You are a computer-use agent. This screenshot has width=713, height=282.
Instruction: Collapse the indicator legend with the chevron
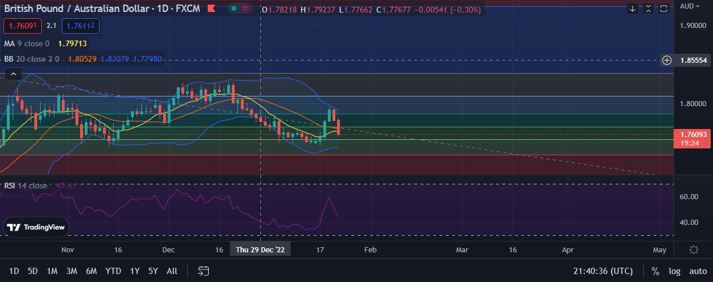coord(13,74)
